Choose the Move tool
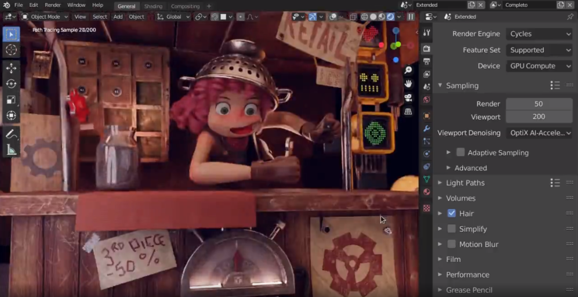 coord(11,68)
